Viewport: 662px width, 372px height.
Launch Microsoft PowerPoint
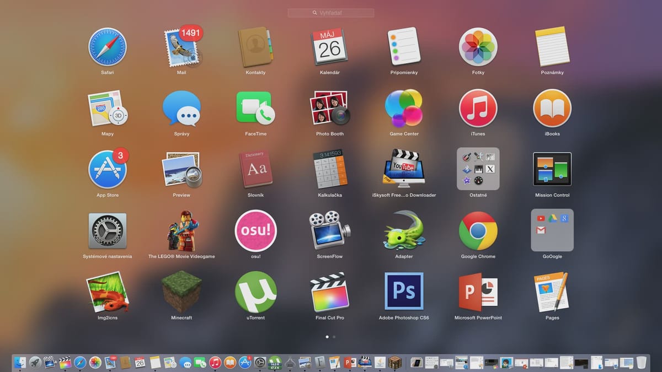[478, 292]
